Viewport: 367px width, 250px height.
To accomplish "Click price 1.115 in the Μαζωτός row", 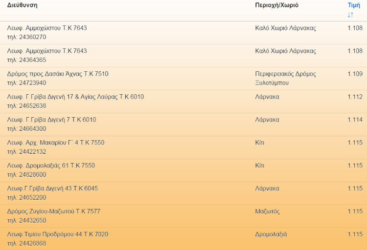I will click(355, 211).
